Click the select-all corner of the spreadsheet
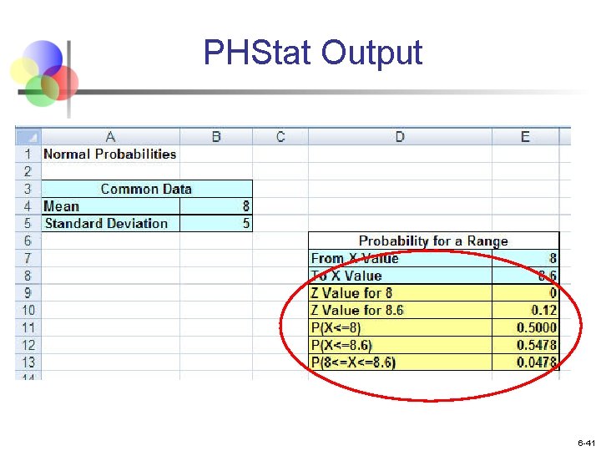Screen dimensions: 601x451 (28, 136)
